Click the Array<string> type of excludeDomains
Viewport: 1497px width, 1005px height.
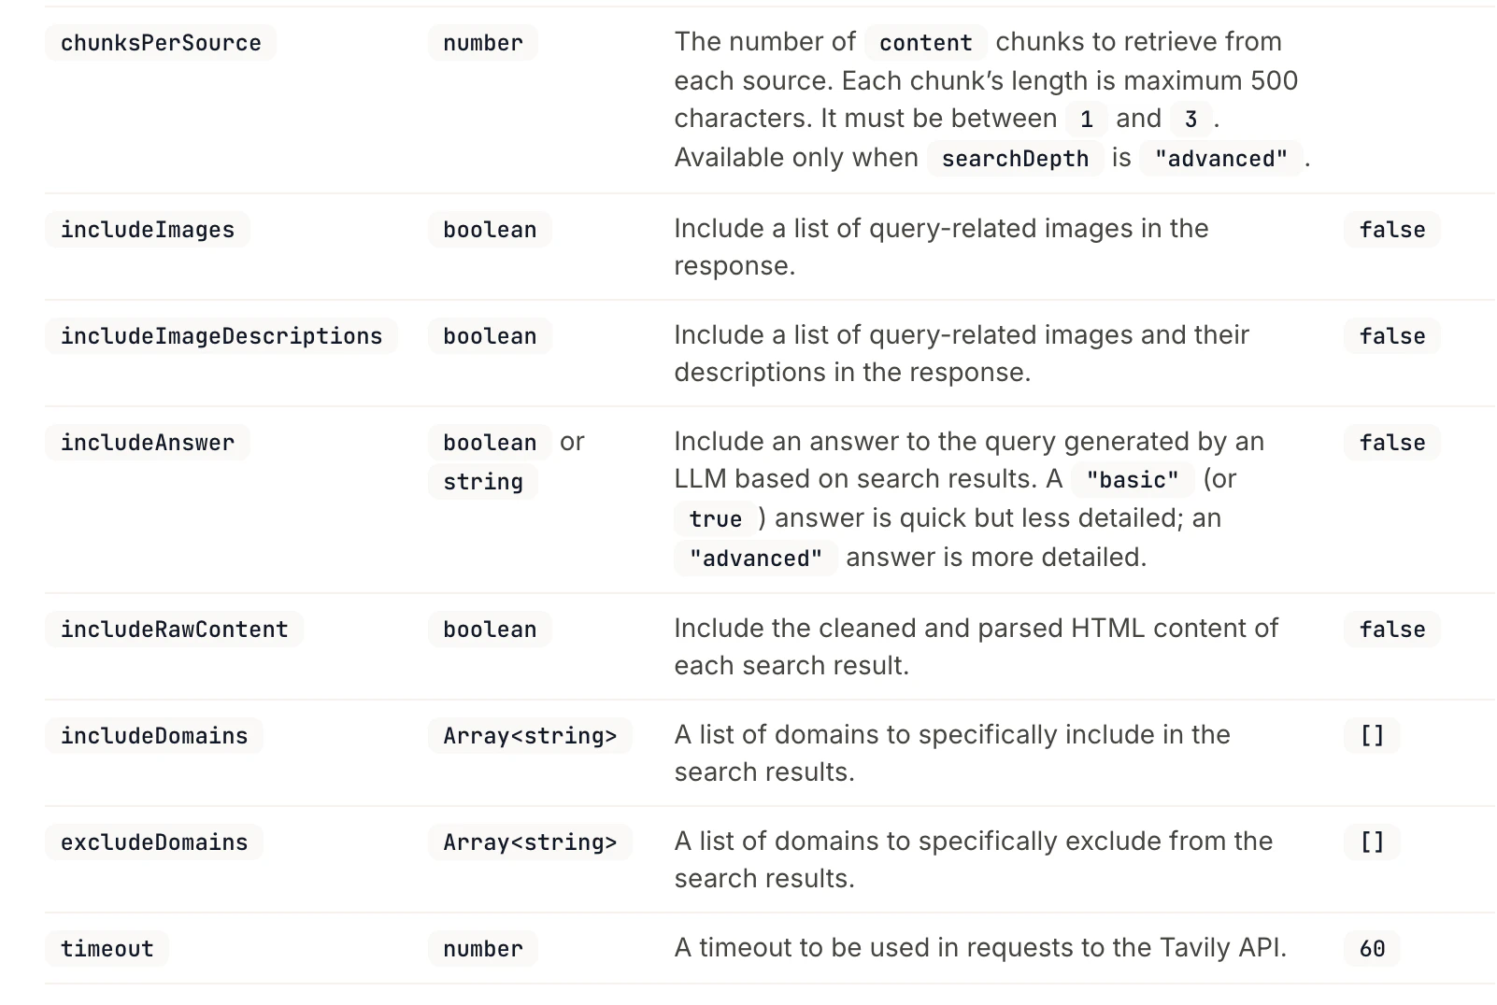point(530,842)
